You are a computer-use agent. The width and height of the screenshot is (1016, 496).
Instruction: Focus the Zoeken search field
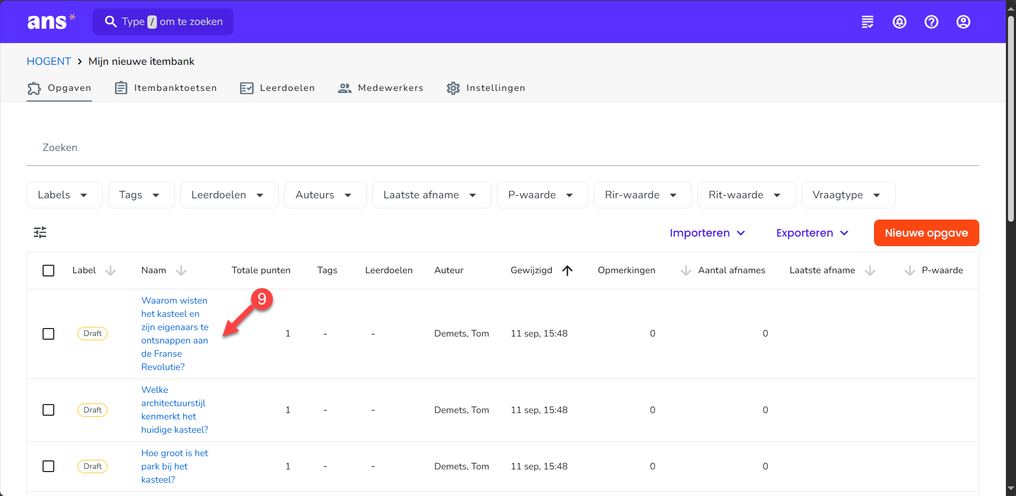pos(502,148)
